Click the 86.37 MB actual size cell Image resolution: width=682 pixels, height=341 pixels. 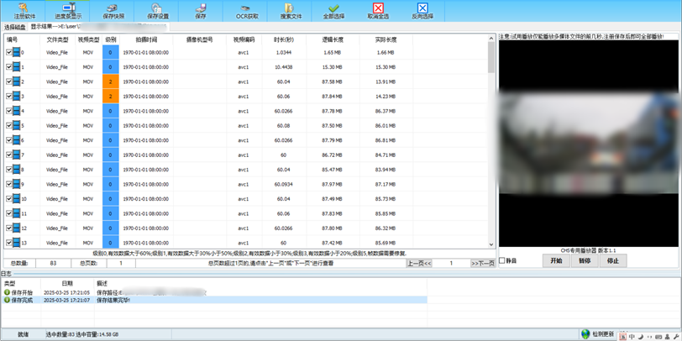click(386, 111)
